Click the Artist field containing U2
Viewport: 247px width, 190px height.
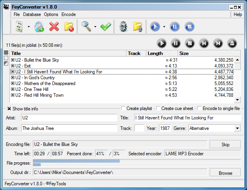tap(69, 118)
